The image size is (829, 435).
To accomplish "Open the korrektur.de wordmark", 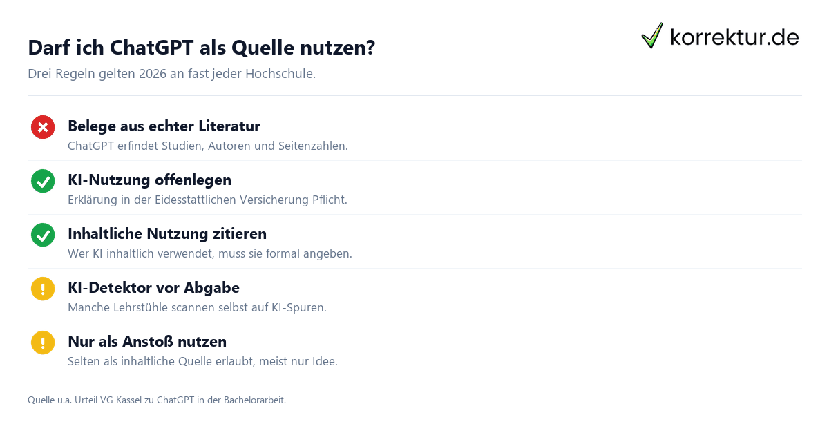I will point(734,37).
